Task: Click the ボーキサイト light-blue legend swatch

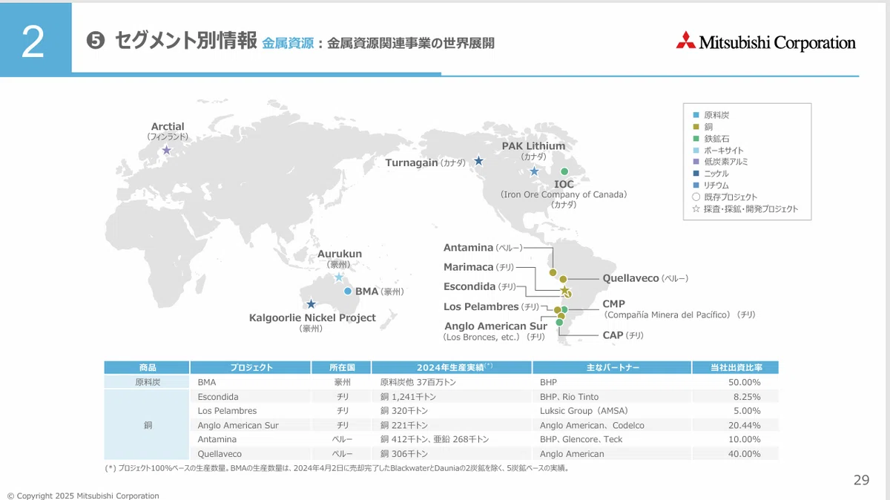Action: pos(695,151)
